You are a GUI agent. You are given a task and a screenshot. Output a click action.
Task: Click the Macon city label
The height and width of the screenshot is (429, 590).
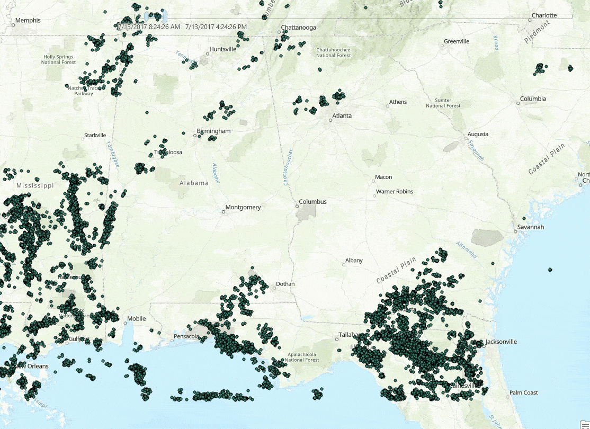coord(383,177)
